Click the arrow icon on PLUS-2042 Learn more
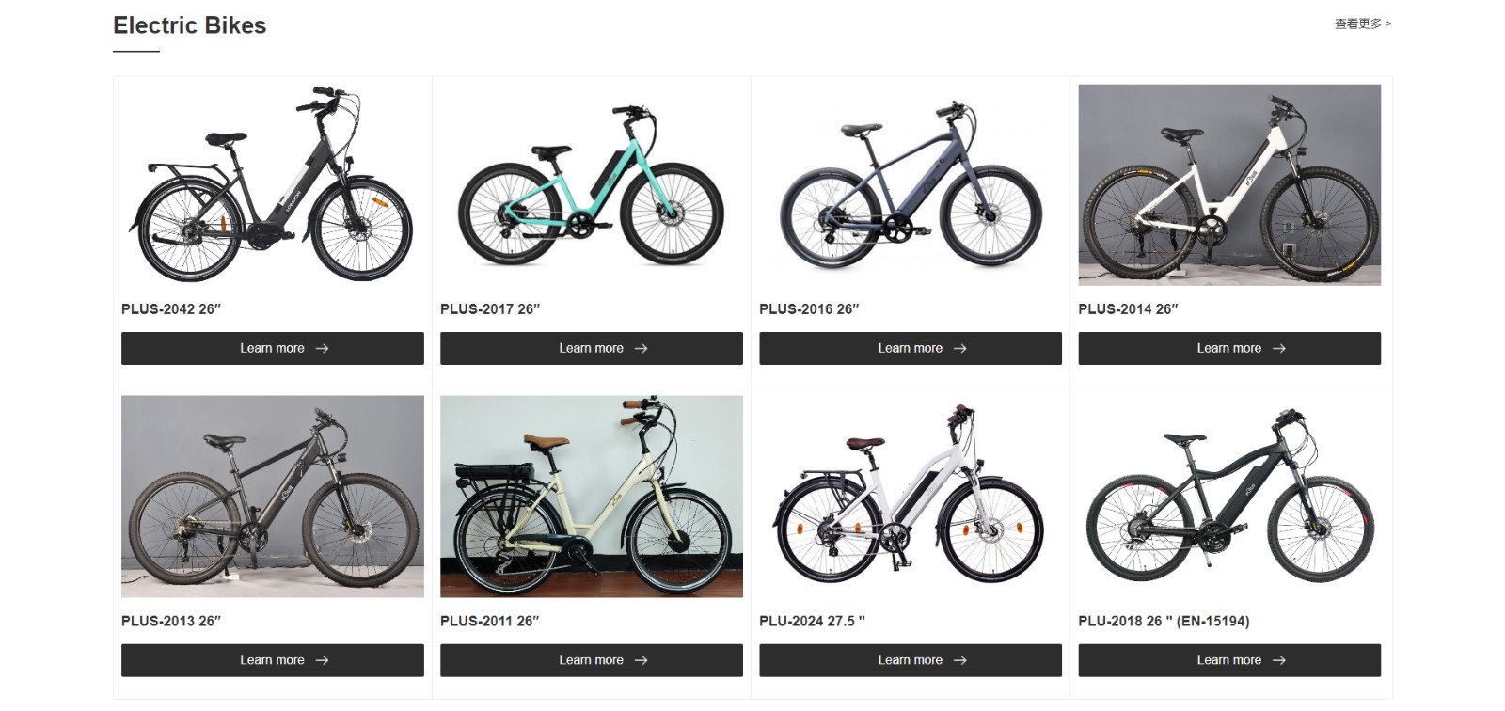The image size is (1505, 711). (x=322, y=348)
